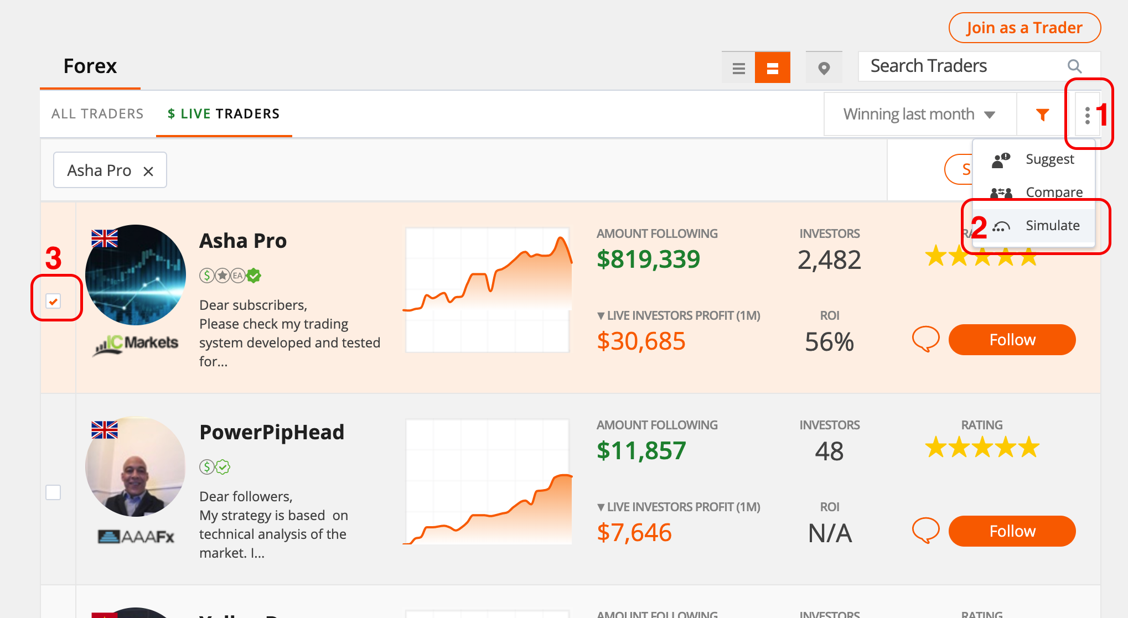Expand Asha Pro's Live Investors Profit selector
This screenshot has height=618, width=1128.
click(679, 316)
